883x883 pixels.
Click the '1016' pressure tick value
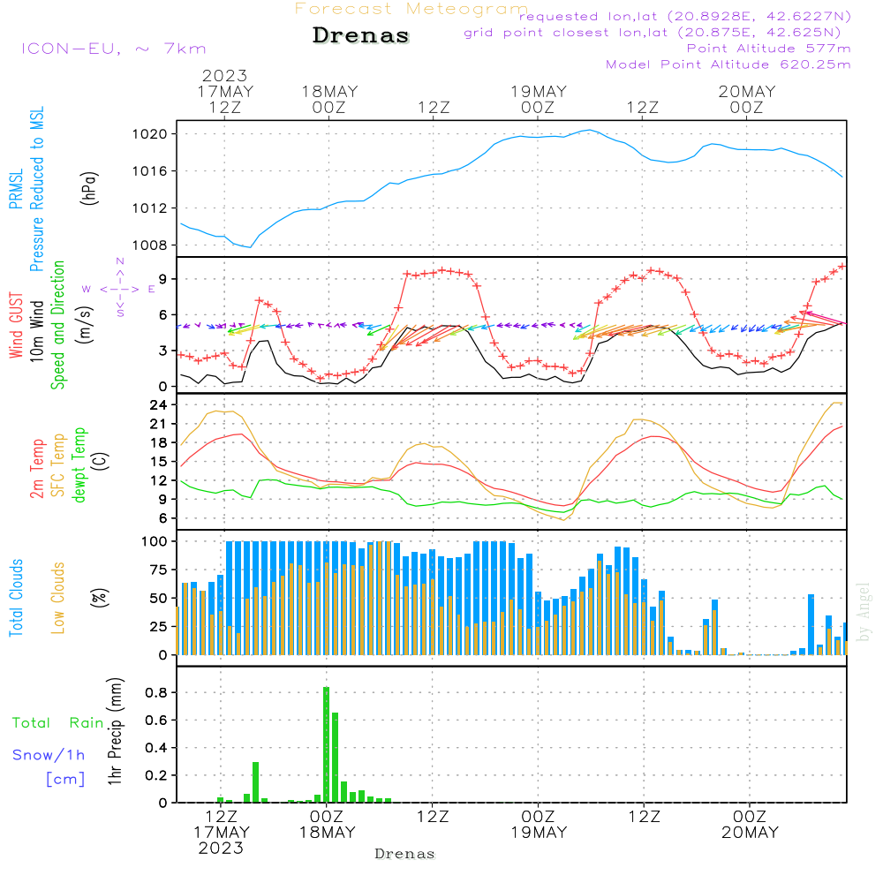[150, 171]
